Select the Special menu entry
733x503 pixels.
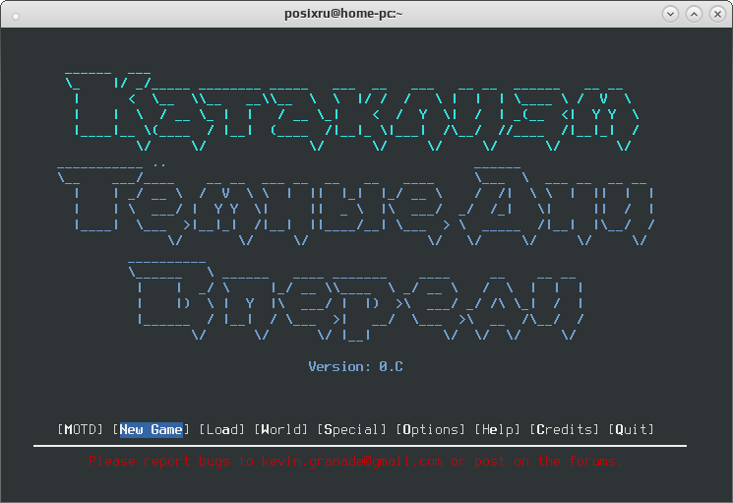point(351,429)
